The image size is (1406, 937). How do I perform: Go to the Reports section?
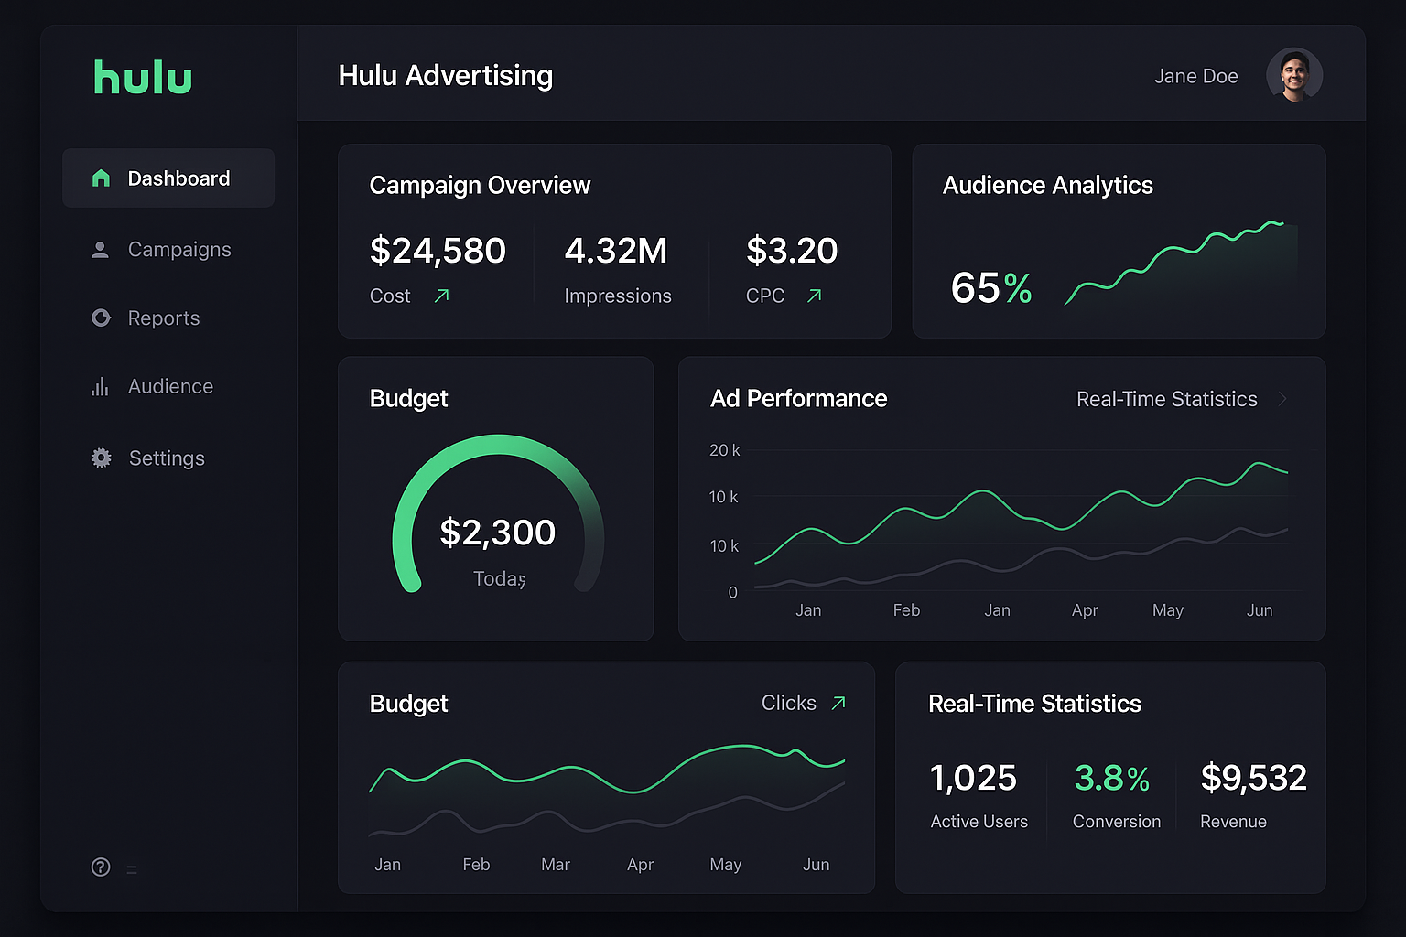coord(164,318)
